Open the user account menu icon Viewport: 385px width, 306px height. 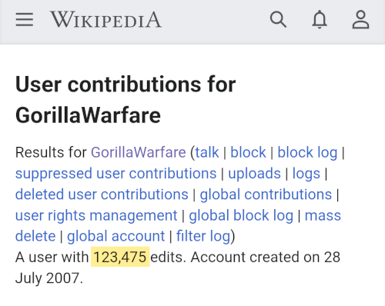click(360, 19)
